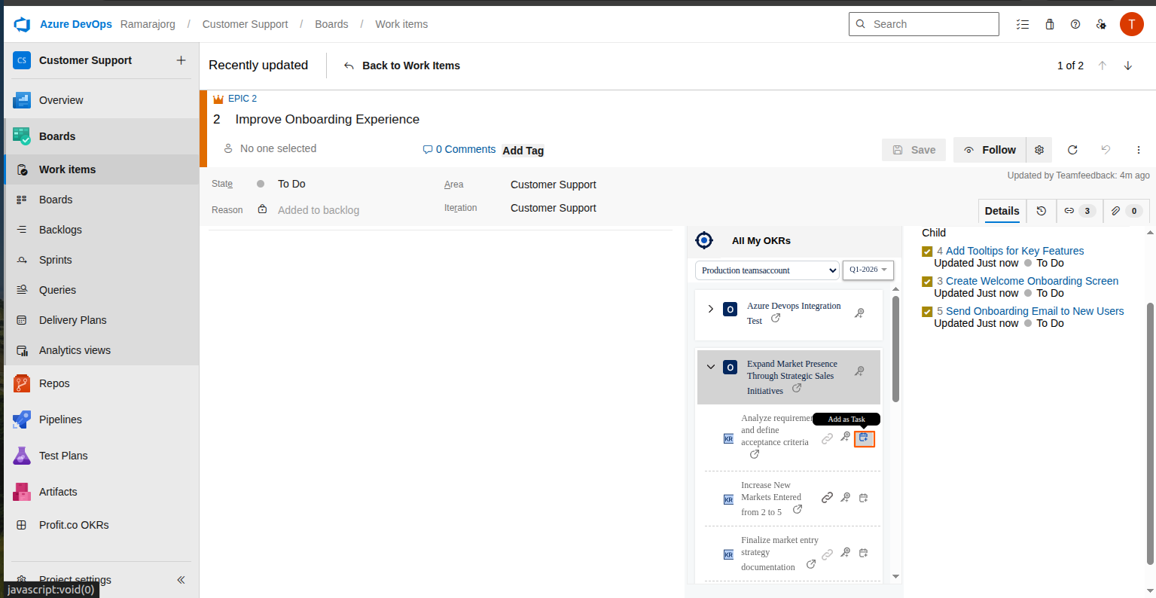Click the Follow button

coord(990,150)
